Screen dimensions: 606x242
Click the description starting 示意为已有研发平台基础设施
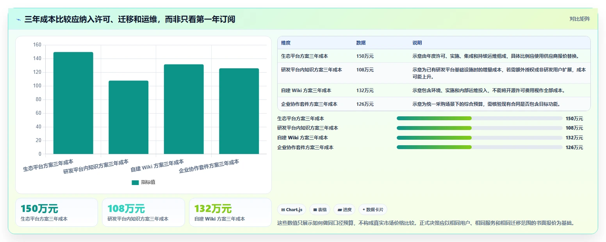499,73
